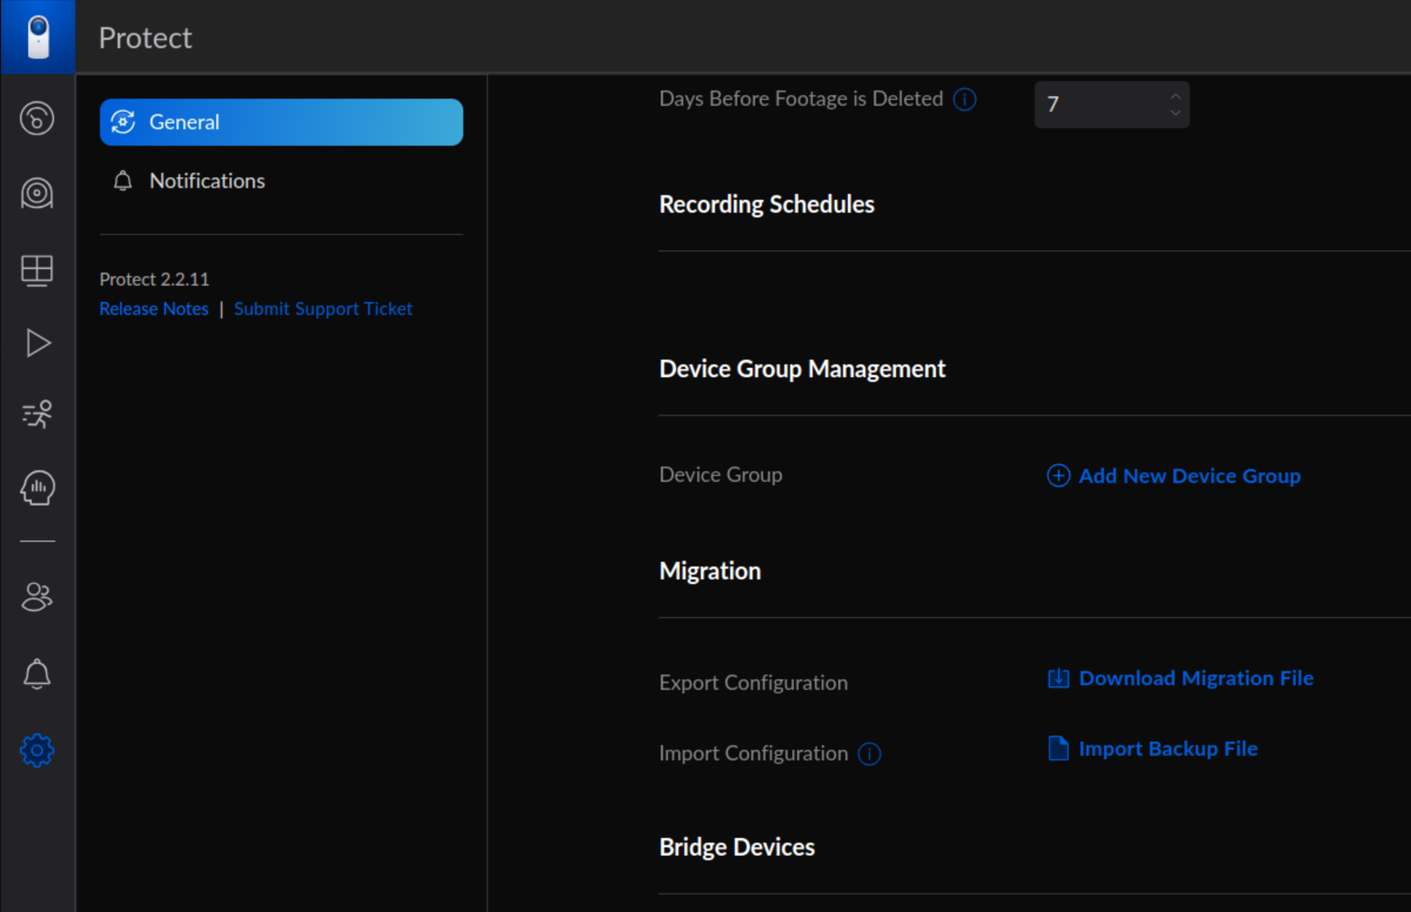
Task: Open the Notifications bell icon in sidebar
Action: (37, 673)
